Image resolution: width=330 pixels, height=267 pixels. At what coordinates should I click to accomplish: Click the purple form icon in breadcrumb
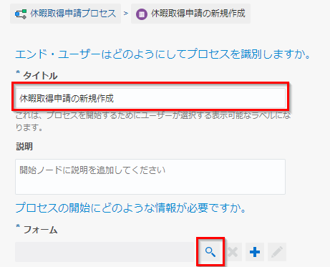142,14
